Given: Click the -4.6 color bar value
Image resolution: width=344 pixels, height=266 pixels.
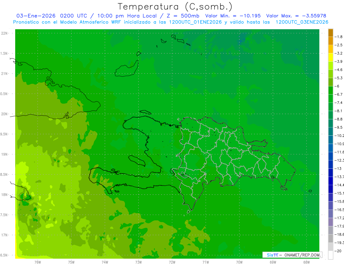Looking at the screenshot, I should coord(339,70).
